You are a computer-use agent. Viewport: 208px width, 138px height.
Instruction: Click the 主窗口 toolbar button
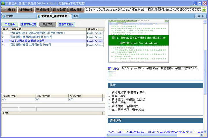point(9,9)
